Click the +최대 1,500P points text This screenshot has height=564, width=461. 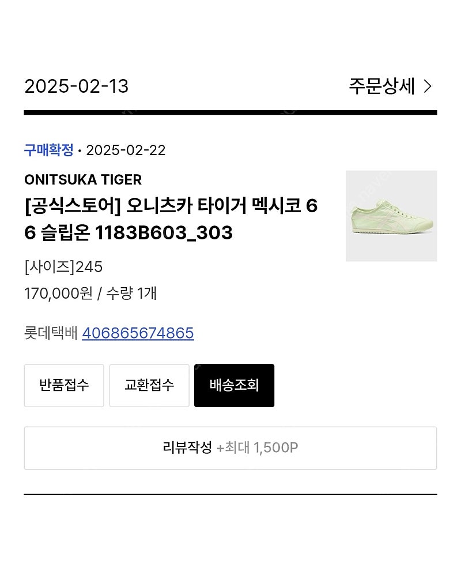coord(257,448)
